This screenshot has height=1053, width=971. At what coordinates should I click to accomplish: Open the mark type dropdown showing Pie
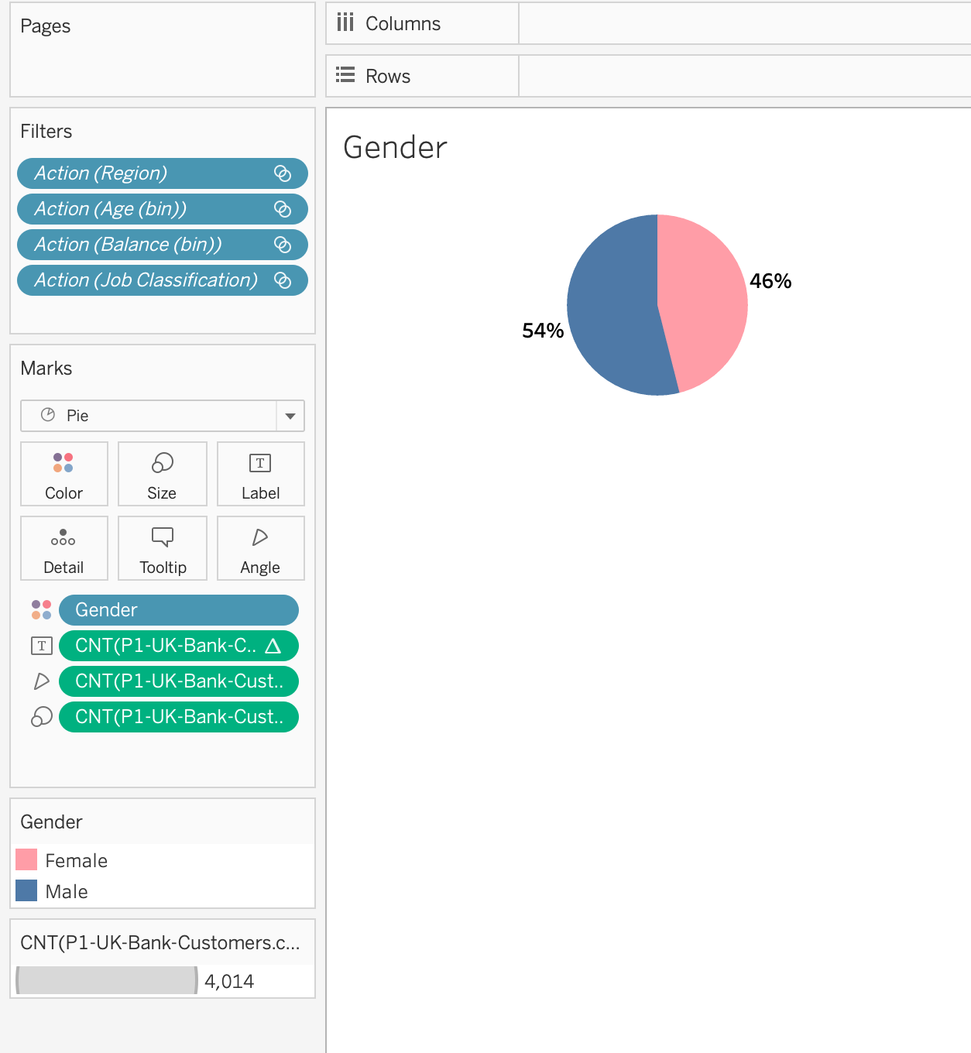[290, 416]
